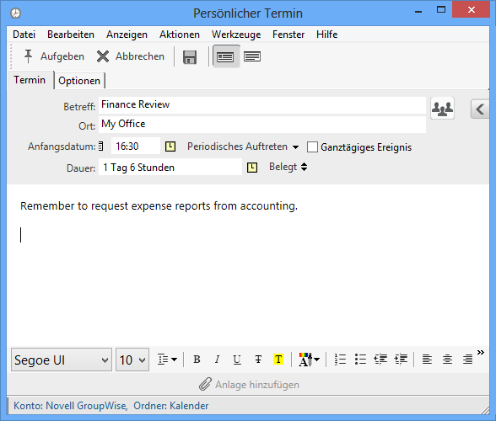Click the Aufgeben pin icon
This screenshot has height=421, width=496.
click(28, 56)
